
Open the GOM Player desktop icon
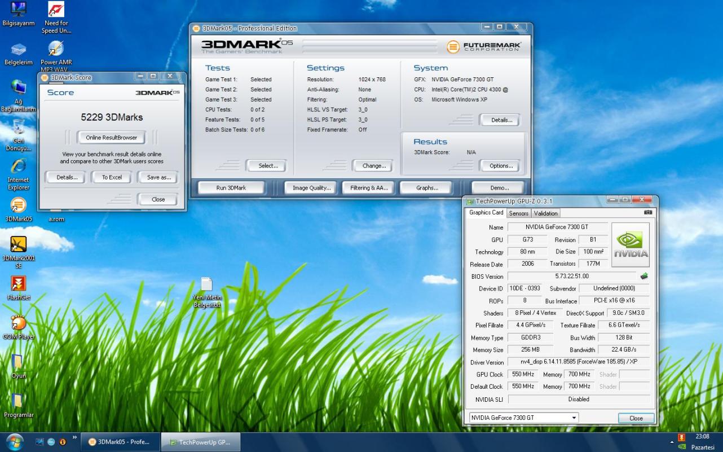tap(19, 327)
